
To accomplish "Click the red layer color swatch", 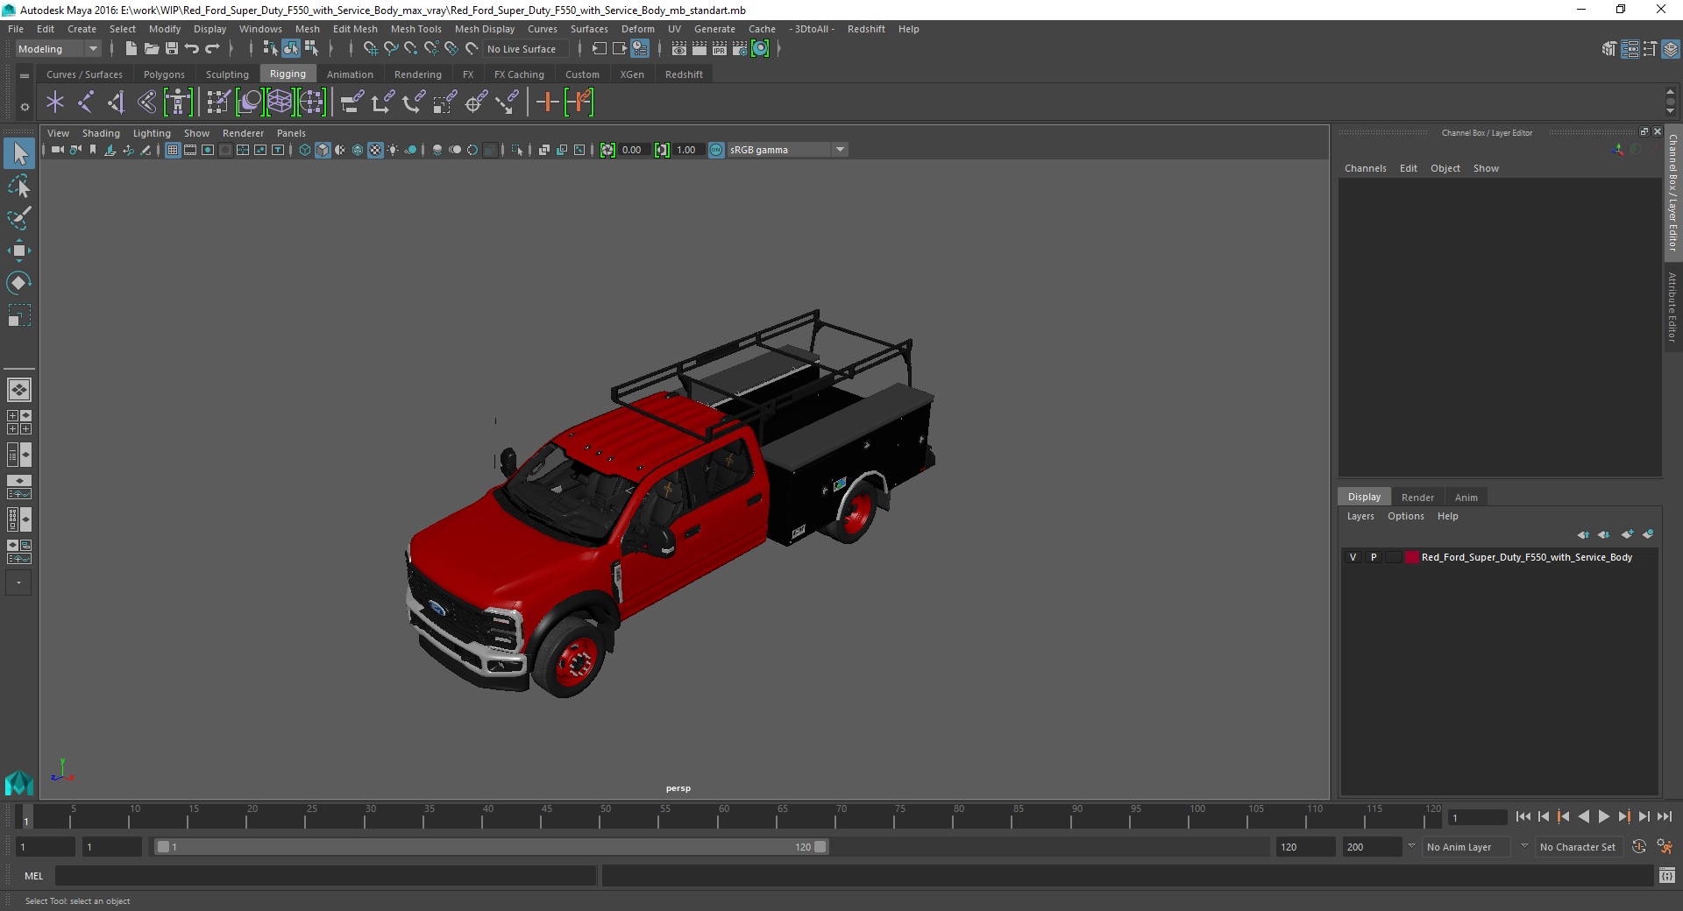I will (1411, 557).
